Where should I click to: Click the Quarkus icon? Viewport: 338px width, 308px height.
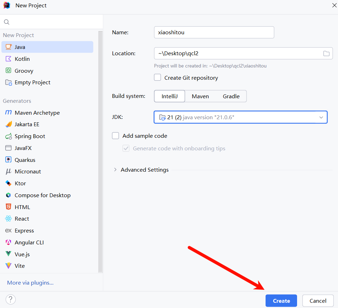click(8, 160)
